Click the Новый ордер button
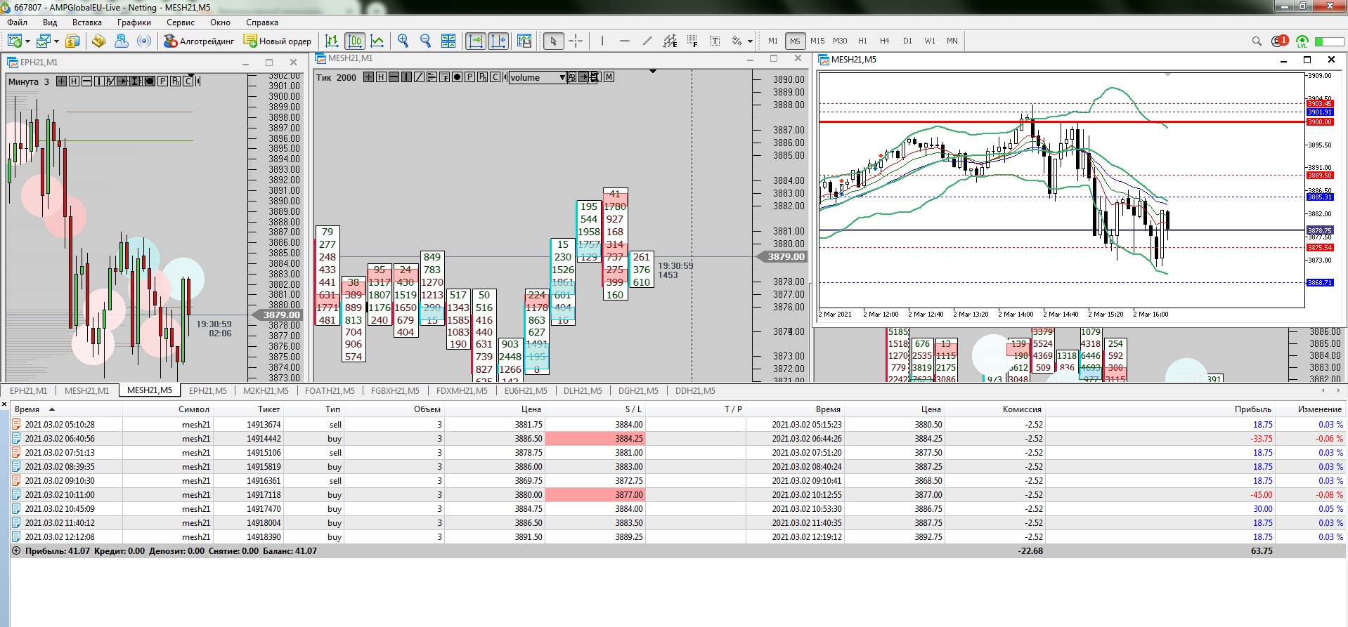The height and width of the screenshot is (627, 1348). click(278, 41)
